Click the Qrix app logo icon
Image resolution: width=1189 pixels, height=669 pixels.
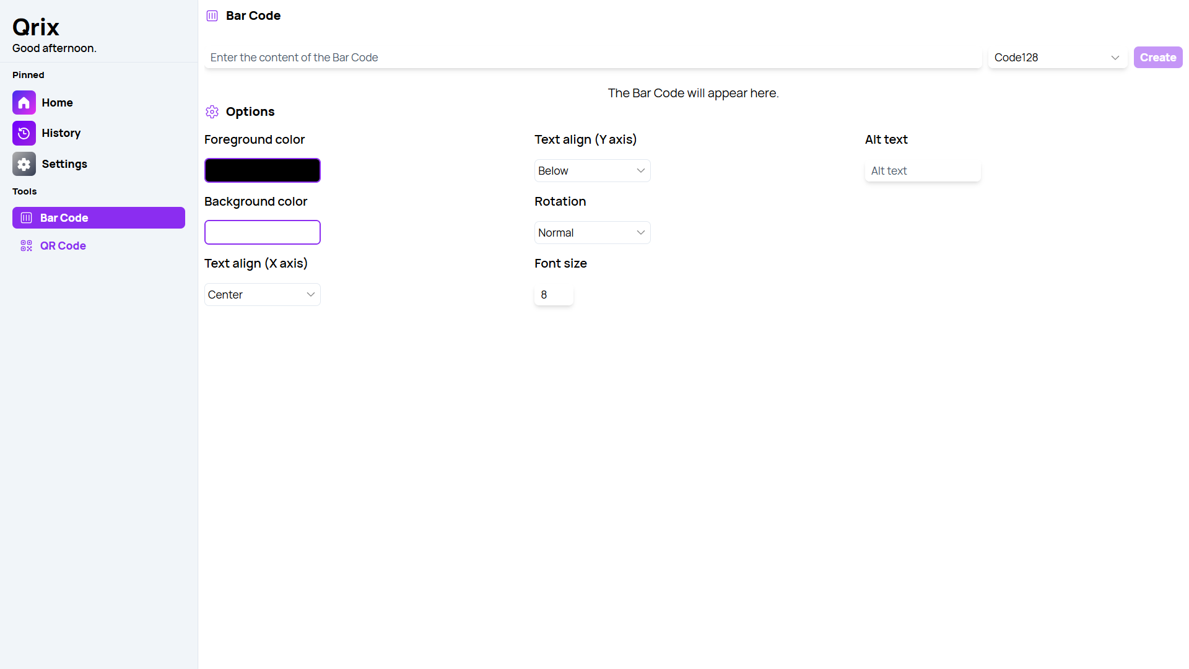coord(36,26)
